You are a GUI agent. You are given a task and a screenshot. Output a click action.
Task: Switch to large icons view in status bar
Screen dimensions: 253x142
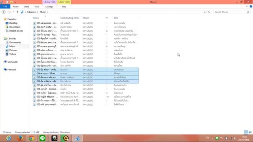tap(250, 132)
